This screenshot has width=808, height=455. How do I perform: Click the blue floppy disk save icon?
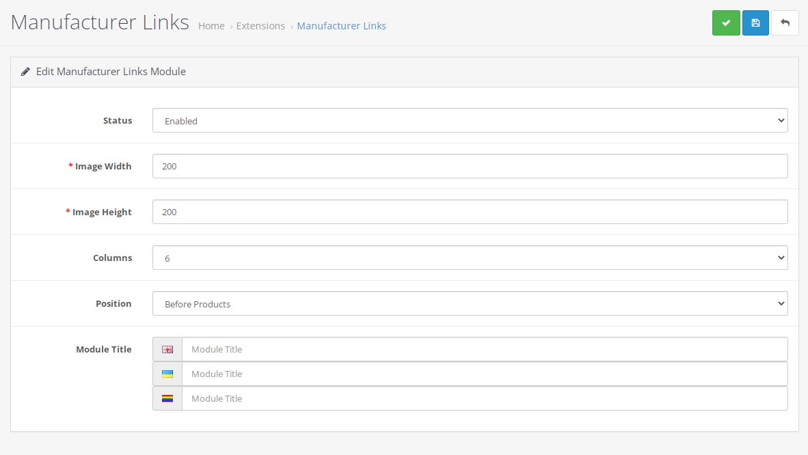[x=755, y=23]
